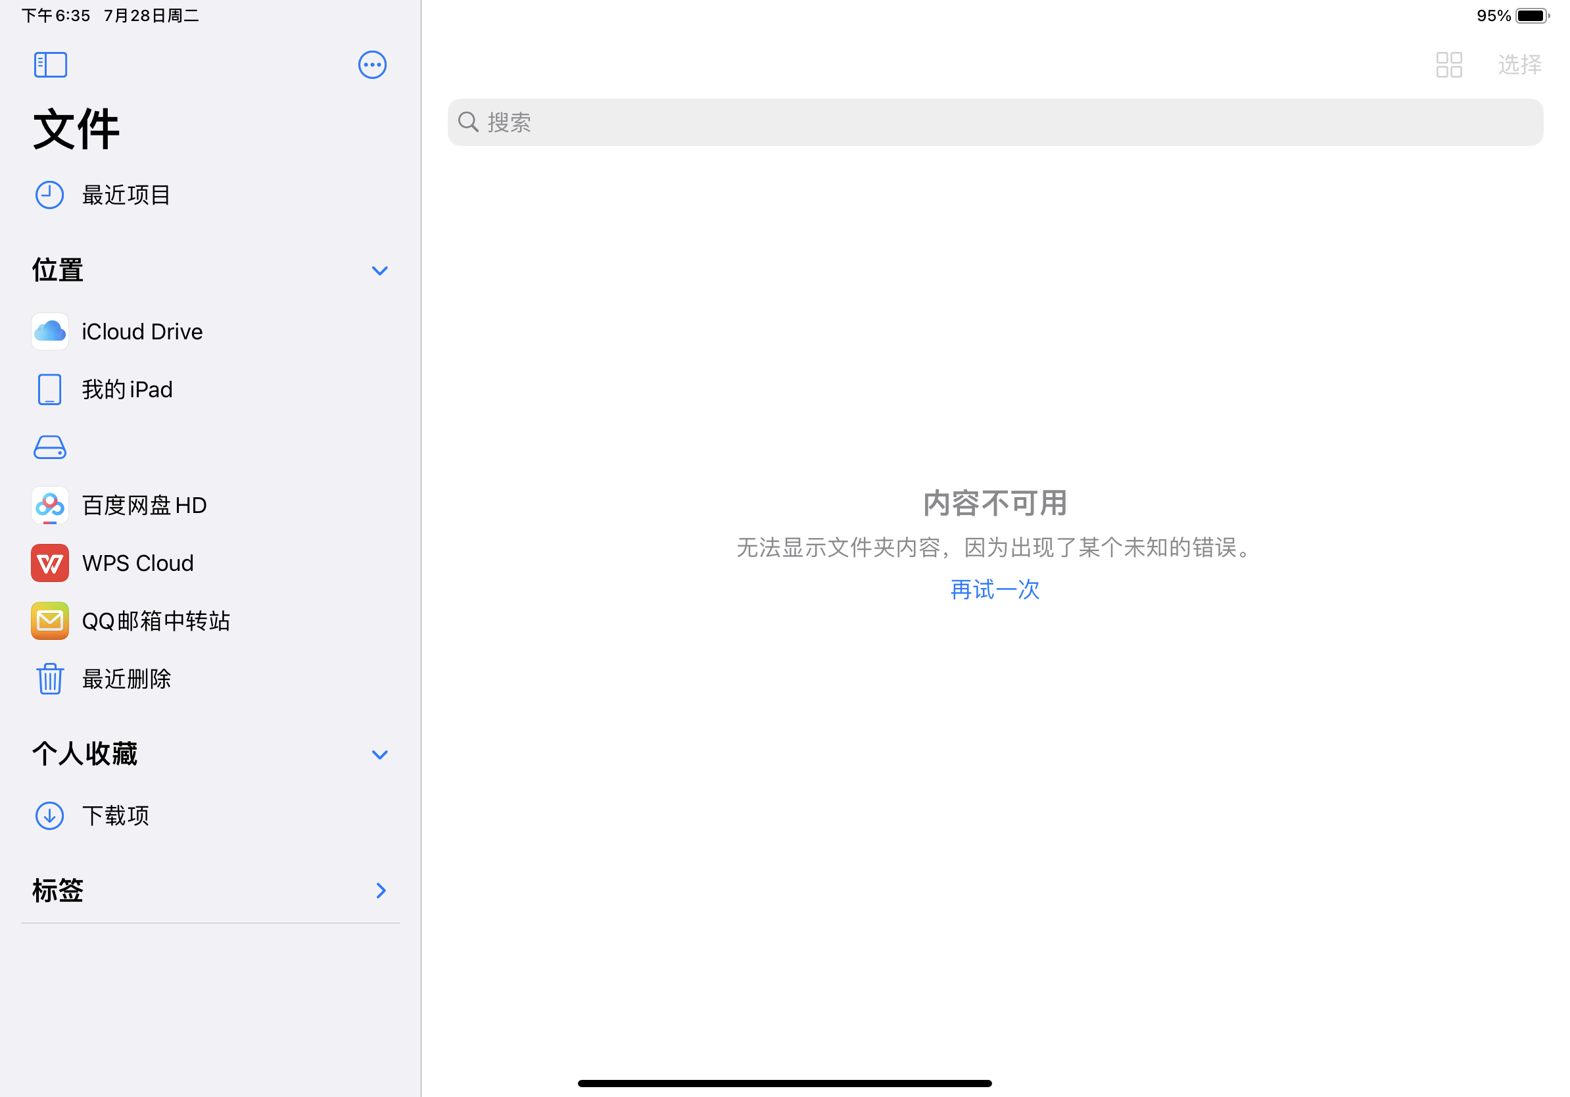The height and width of the screenshot is (1097, 1570).
Task: Open 最近删除 trash folder
Action: pyautogui.click(x=126, y=679)
